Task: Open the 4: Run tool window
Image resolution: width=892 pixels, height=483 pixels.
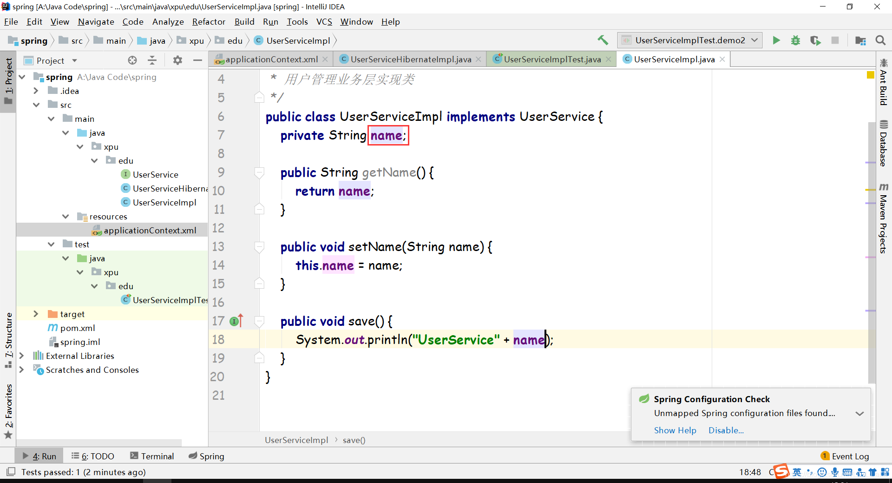Action: tap(40, 457)
